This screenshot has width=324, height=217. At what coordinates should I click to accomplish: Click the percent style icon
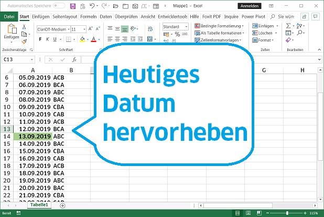pos(177,34)
